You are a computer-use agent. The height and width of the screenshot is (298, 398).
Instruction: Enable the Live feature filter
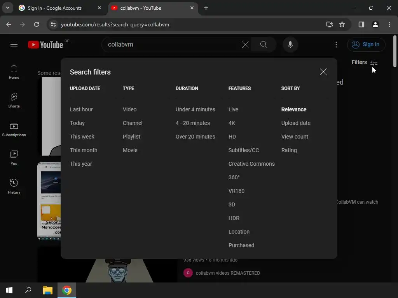[233, 109]
